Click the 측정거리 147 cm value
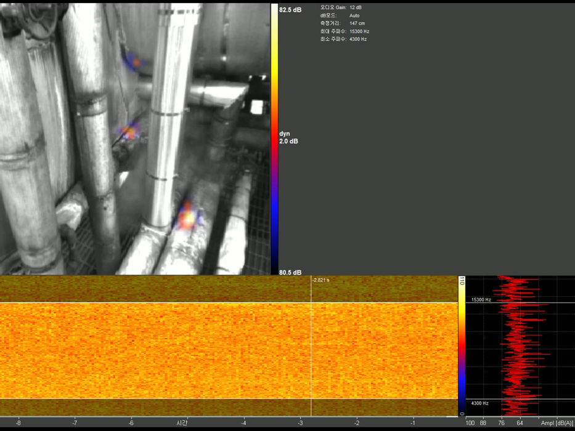 357,23
